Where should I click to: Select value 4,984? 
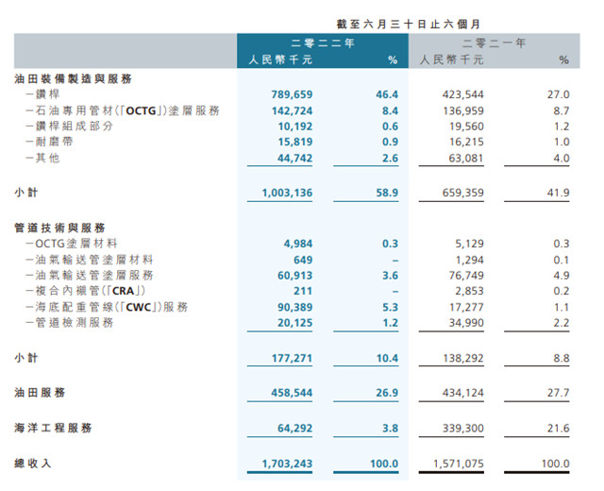point(298,244)
